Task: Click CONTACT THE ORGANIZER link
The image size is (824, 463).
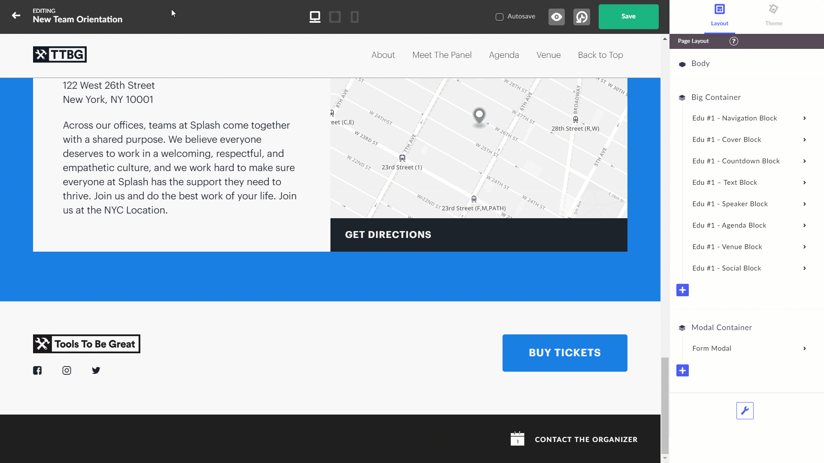Action: (x=586, y=439)
